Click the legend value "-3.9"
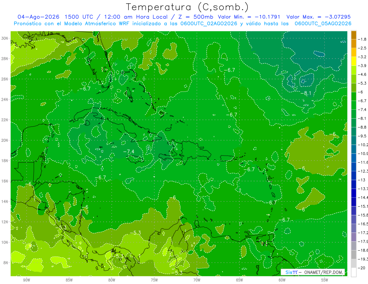The width and height of the screenshot is (368, 284). [363, 66]
